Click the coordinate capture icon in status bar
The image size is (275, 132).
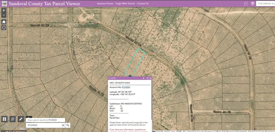pyautogui.click(x=2, y=131)
